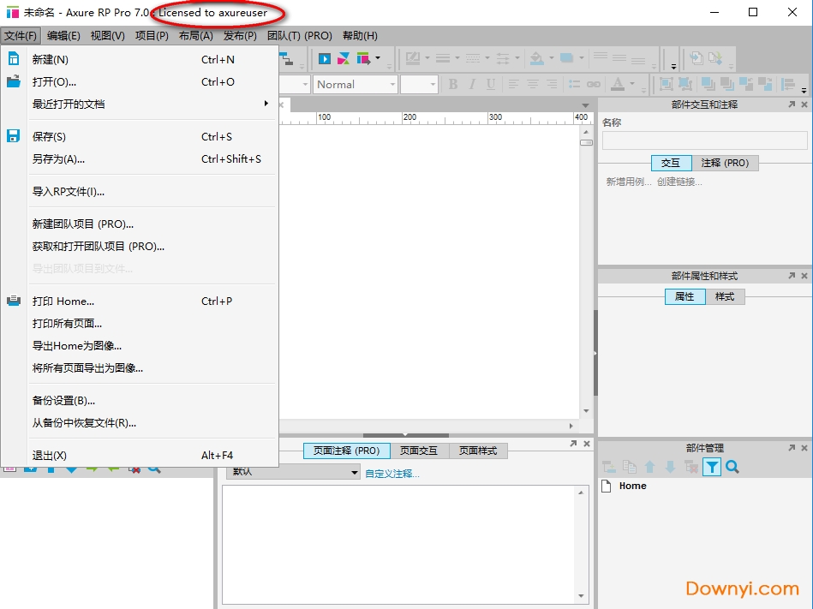The width and height of the screenshot is (813, 609).
Task: Click the Group widgets icon
Action: (667, 84)
